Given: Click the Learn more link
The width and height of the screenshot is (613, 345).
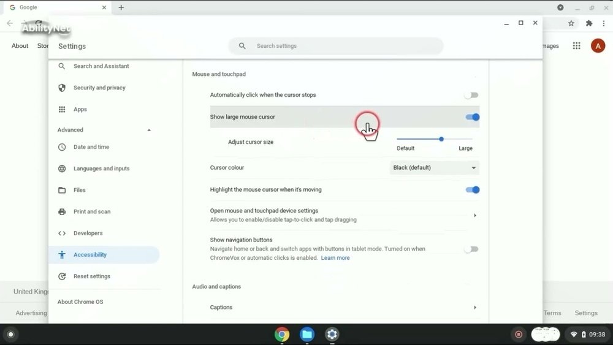Looking at the screenshot, I should click(x=335, y=258).
